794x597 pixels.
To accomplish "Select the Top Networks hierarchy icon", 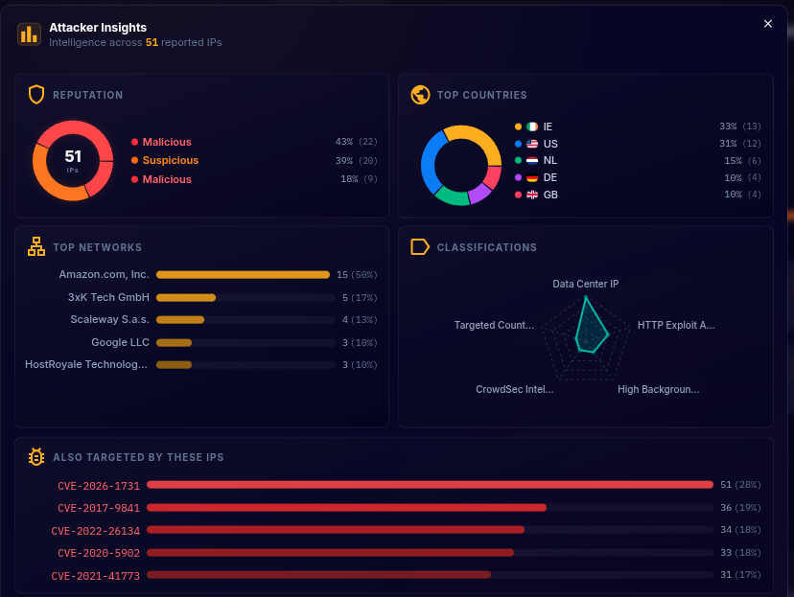I will tap(36, 246).
